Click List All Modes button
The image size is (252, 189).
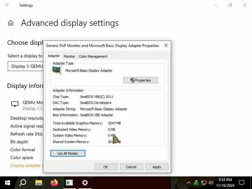click(68, 153)
